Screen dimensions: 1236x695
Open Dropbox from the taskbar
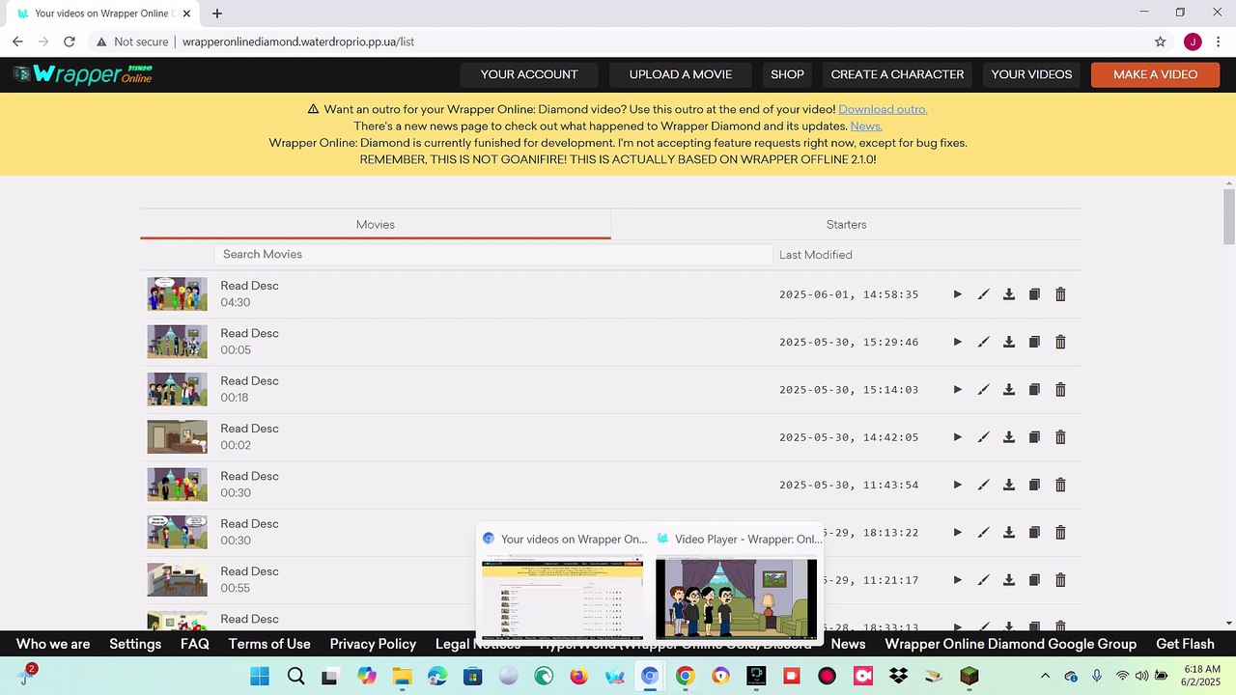click(898, 676)
